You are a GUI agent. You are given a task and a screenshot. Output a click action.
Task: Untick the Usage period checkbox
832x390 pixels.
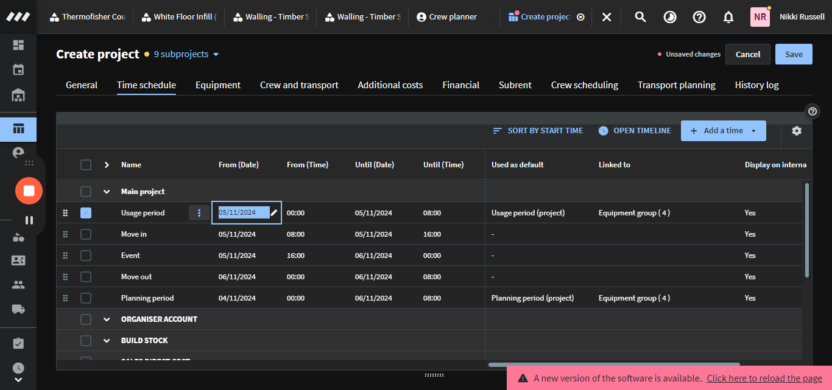(x=86, y=213)
